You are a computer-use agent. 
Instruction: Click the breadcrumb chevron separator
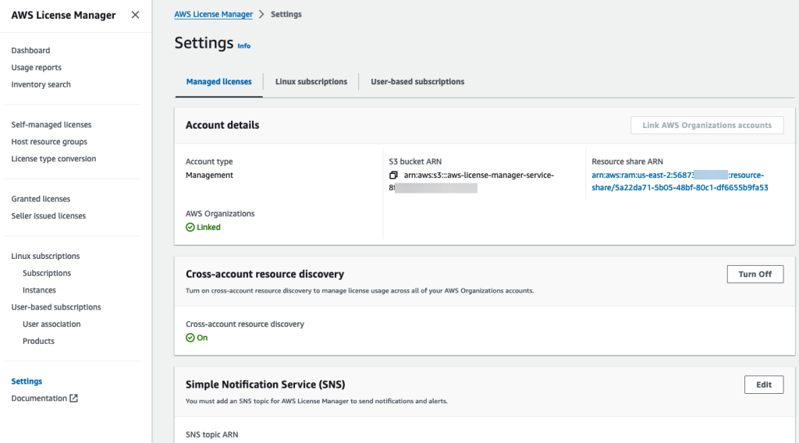point(261,14)
